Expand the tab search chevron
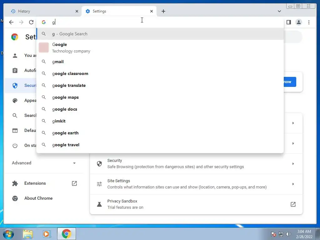The width and height of the screenshot is (320, 240). click(279, 11)
